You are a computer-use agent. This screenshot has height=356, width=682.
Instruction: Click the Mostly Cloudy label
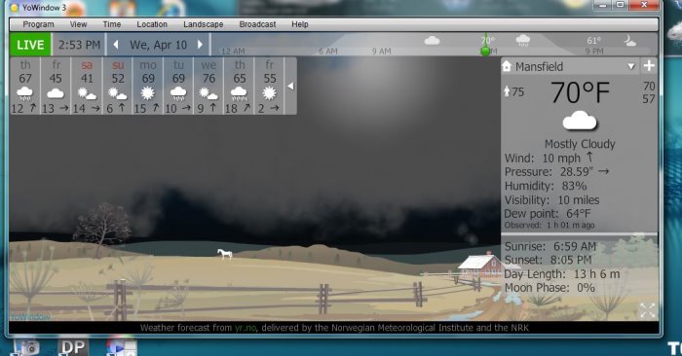[x=580, y=144]
